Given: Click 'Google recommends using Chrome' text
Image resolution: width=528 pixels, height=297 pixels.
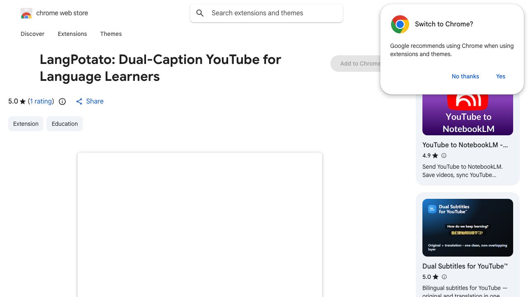Looking at the screenshot, I should coord(452,50).
